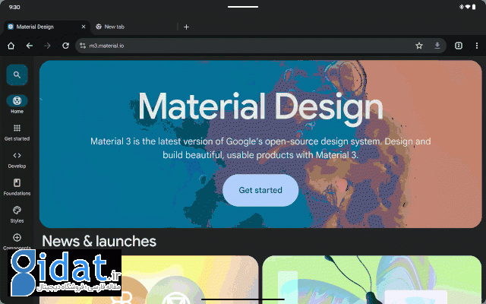The height and width of the screenshot is (304, 486).
Task: Go to the browser home page
Action: (11, 46)
